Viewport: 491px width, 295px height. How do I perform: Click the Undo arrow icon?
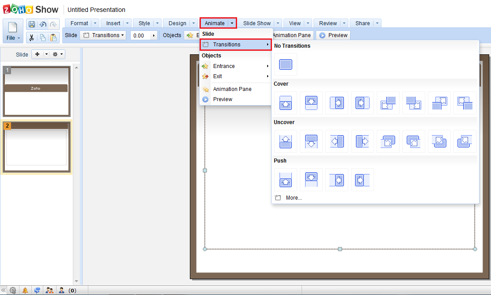pyautogui.click(x=43, y=24)
